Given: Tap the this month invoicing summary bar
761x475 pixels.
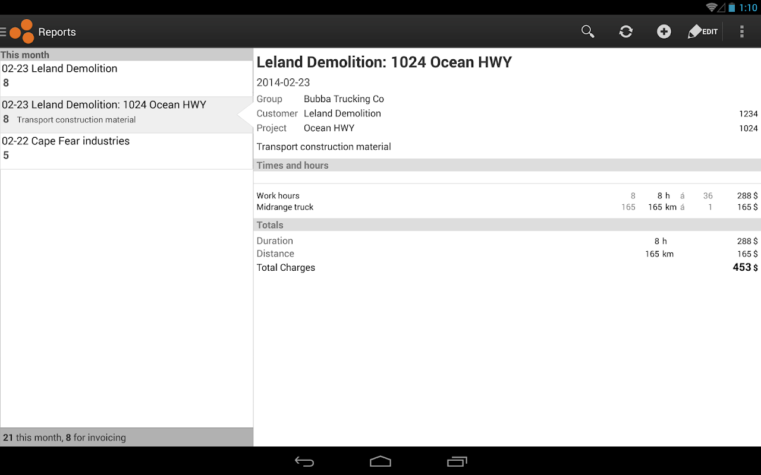Looking at the screenshot, I should 127,437.
